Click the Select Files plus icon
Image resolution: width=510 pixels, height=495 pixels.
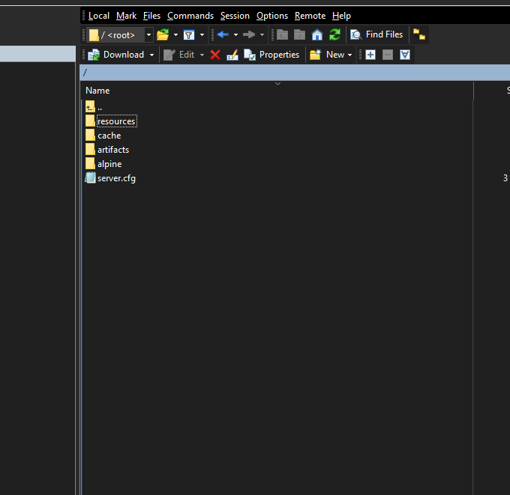[x=370, y=55]
